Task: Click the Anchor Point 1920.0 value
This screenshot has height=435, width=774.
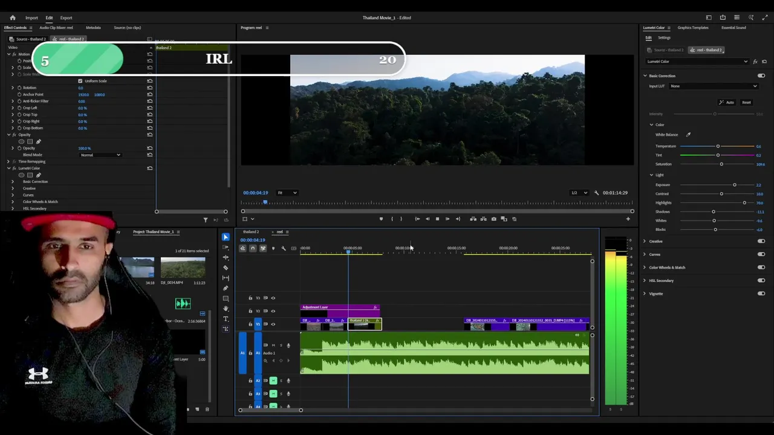Action: coord(83,95)
